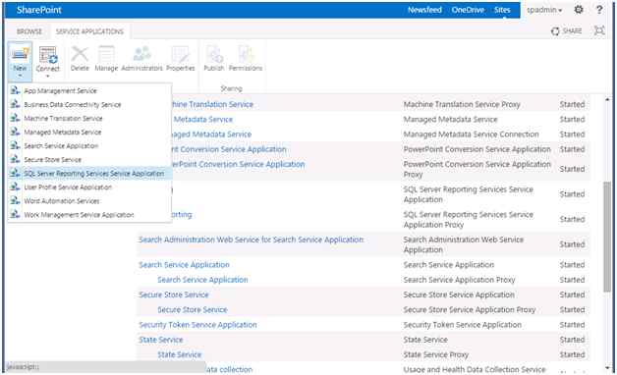Click icon next to SQL Server Reporting Services item
This screenshot has height=375, width=617.
point(15,174)
